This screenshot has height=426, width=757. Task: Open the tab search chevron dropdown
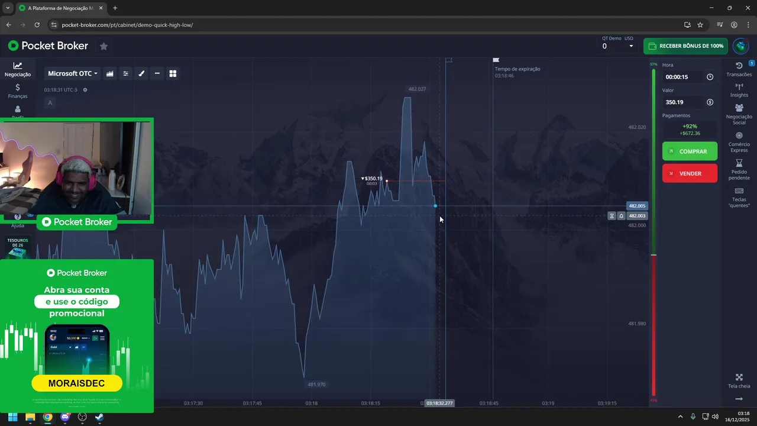8,8
